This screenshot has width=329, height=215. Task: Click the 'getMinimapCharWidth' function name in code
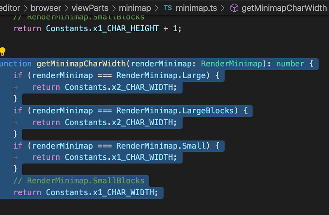pyautogui.click(x=81, y=64)
